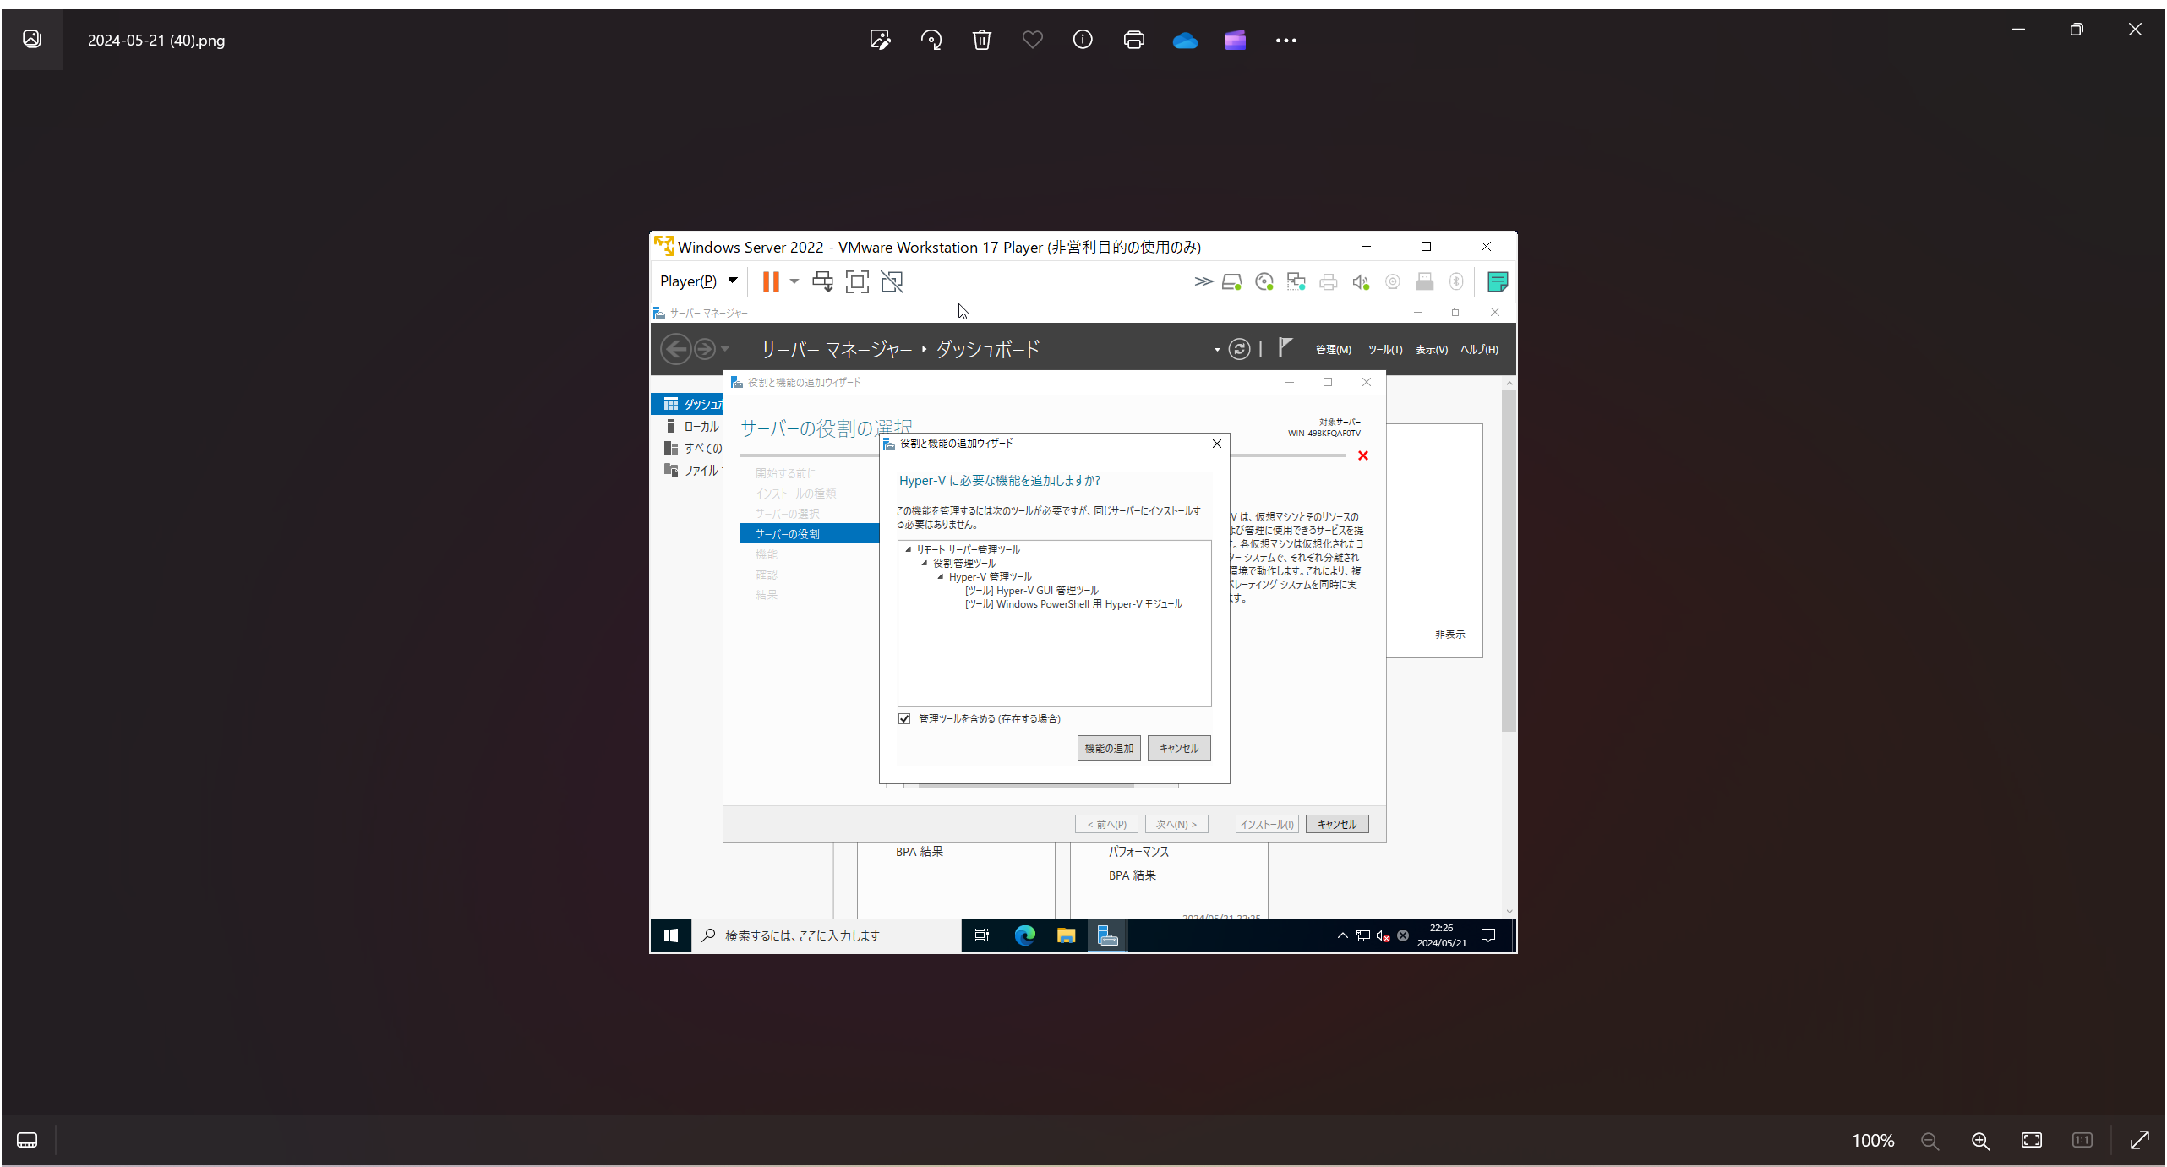Rotate the image with the rotate icon

(931, 40)
